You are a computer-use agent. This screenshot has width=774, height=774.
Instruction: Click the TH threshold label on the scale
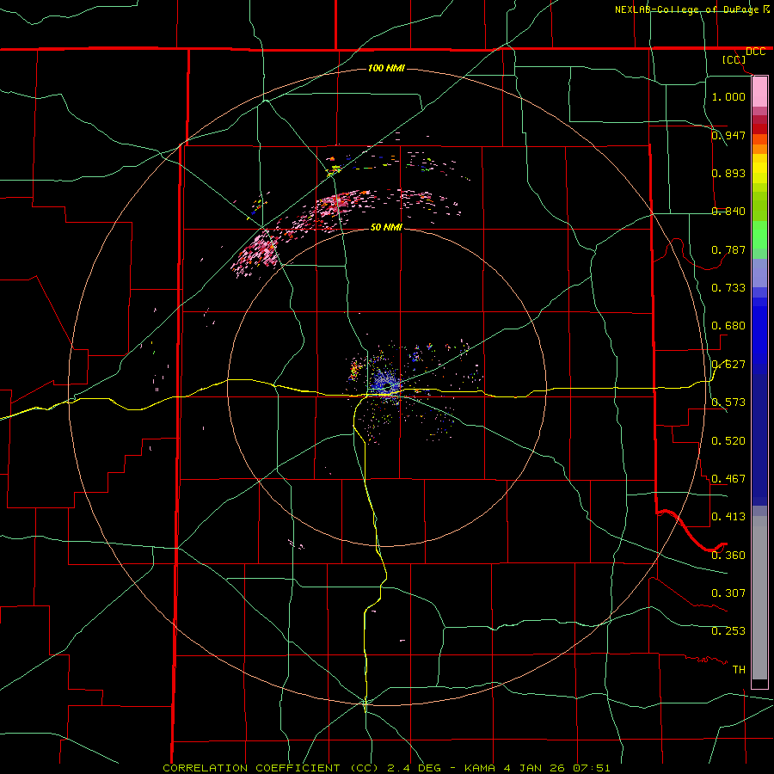point(739,669)
